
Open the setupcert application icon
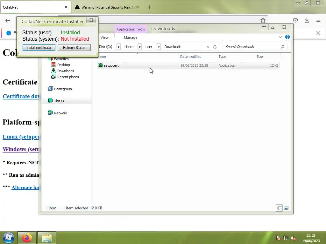[100, 65]
